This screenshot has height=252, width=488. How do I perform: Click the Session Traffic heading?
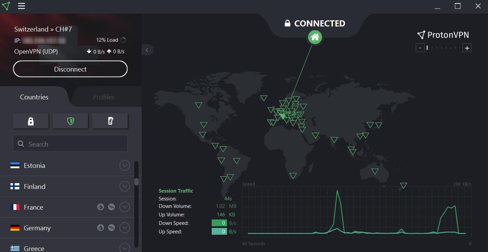[x=176, y=191]
